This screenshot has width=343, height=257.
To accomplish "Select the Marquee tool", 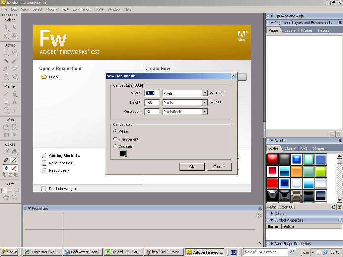I will pos(6,52).
